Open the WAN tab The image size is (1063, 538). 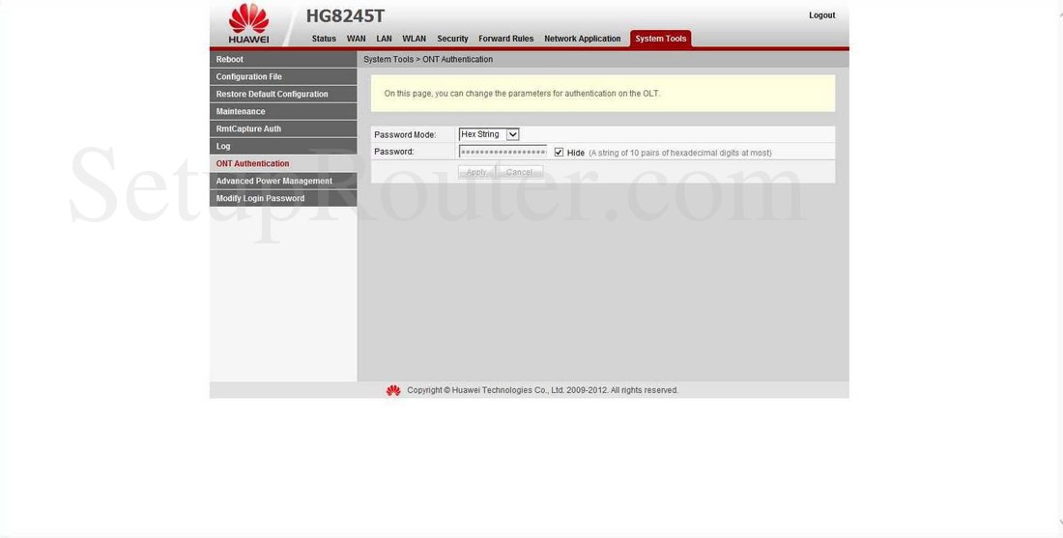coord(356,39)
